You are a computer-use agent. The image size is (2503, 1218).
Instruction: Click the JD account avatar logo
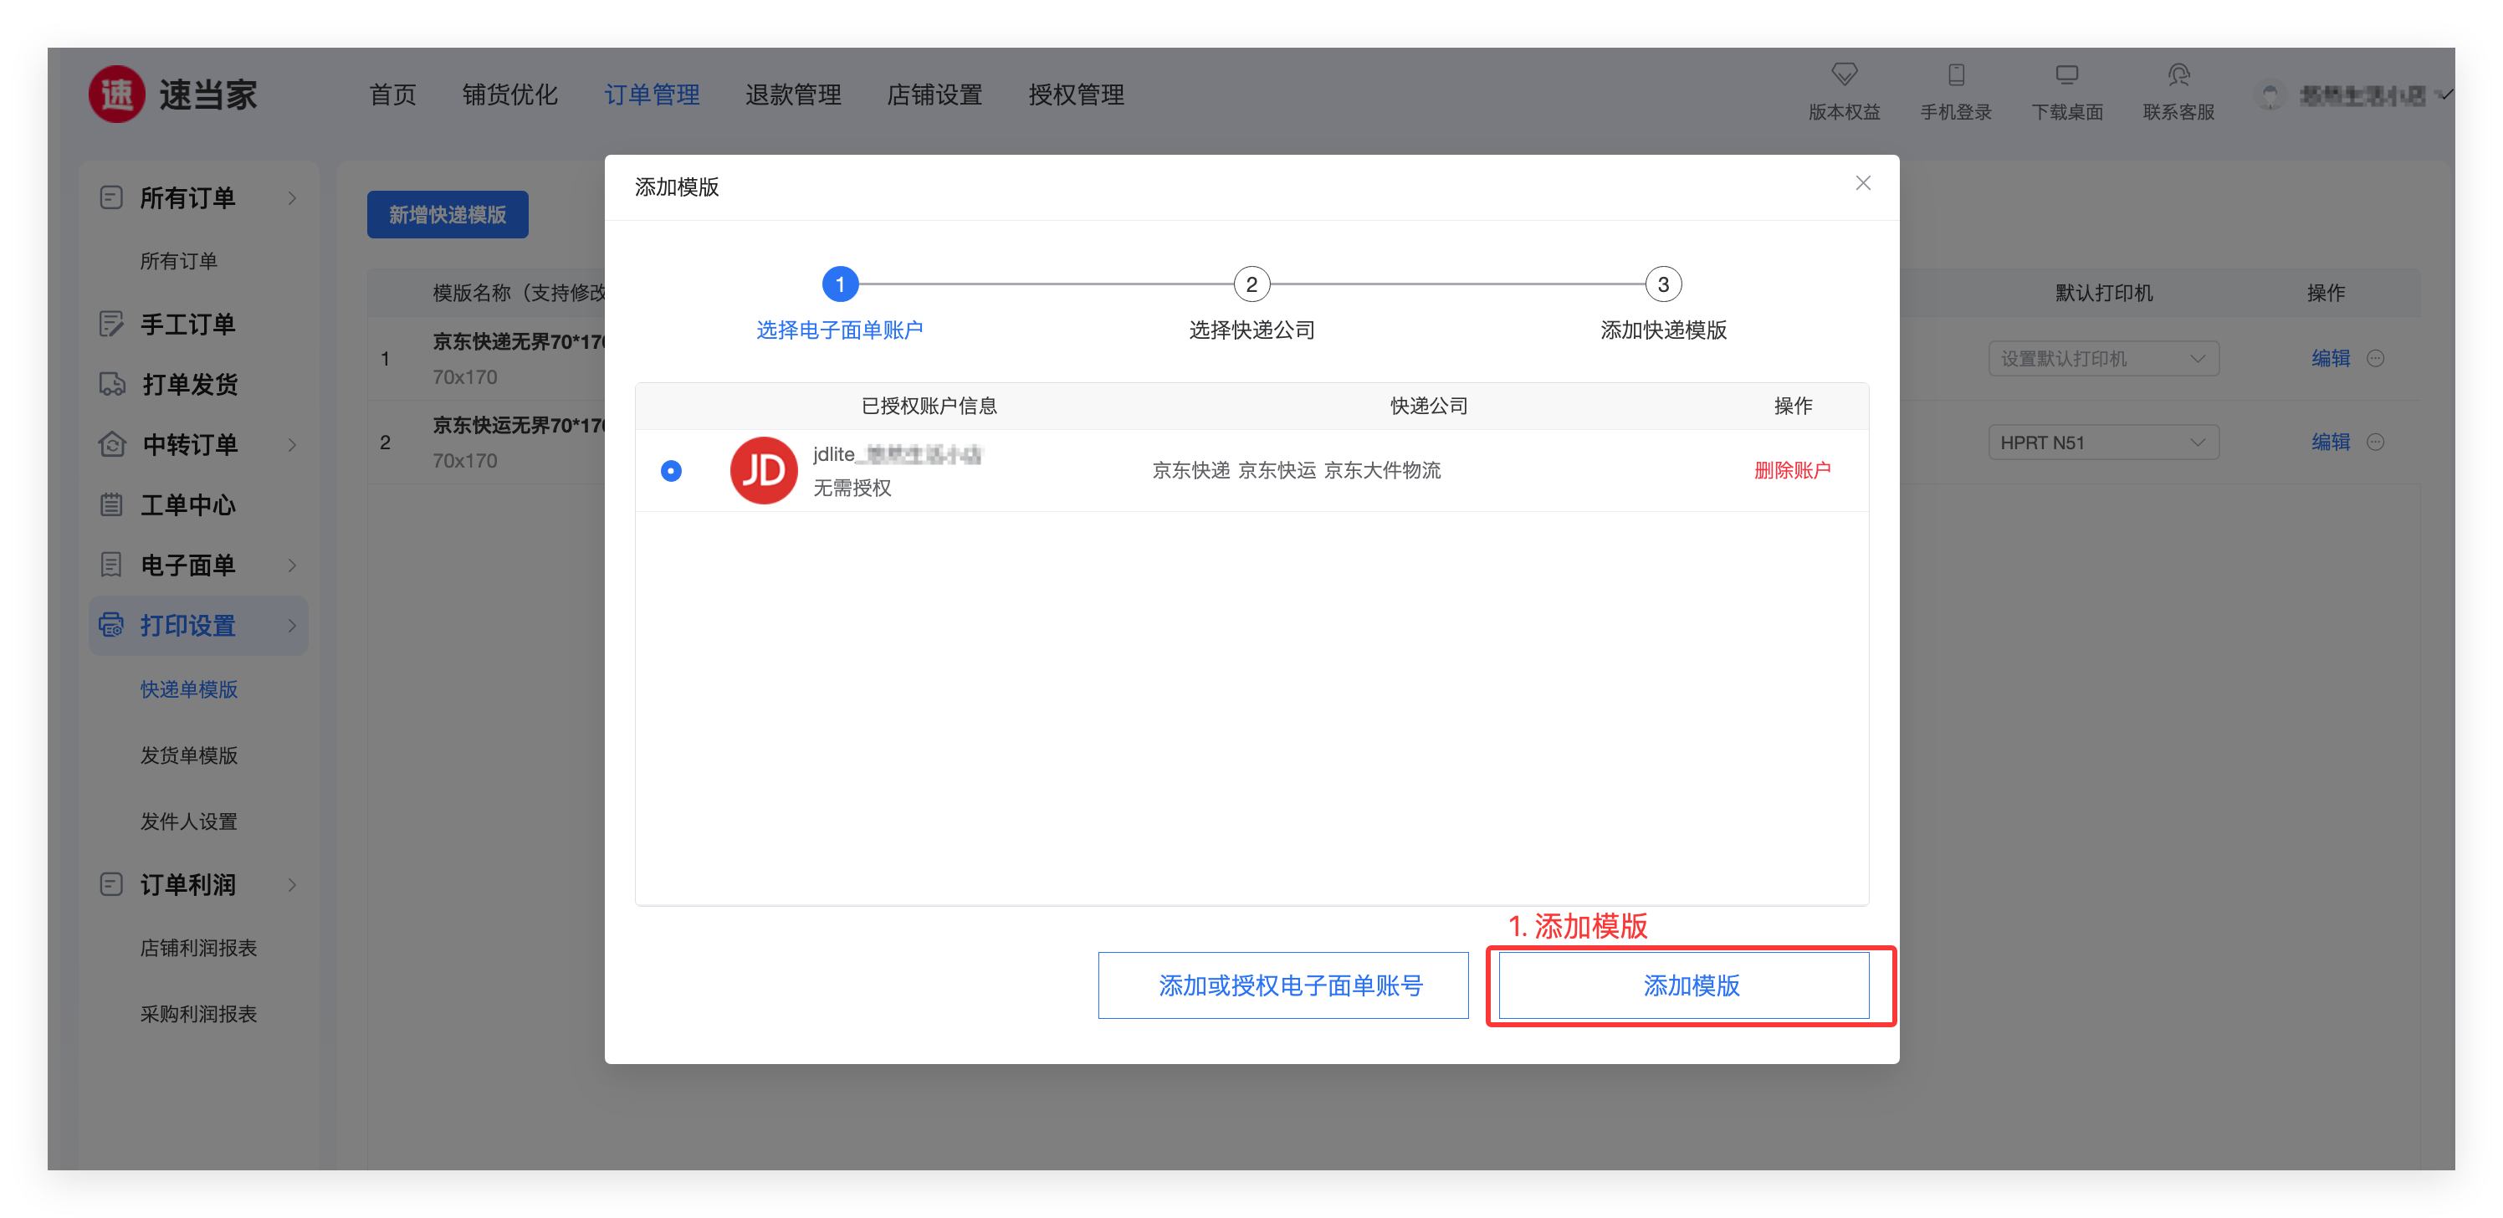point(763,470)
